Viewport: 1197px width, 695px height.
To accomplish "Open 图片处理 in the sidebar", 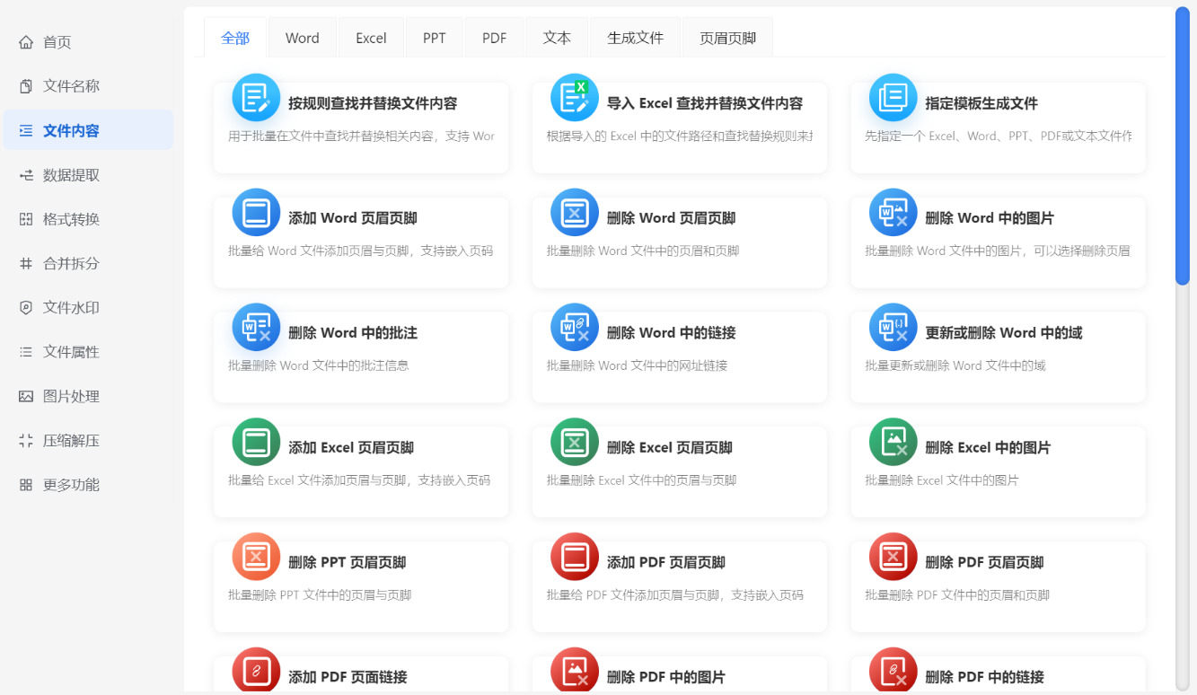I will click(x=88, y=396).
